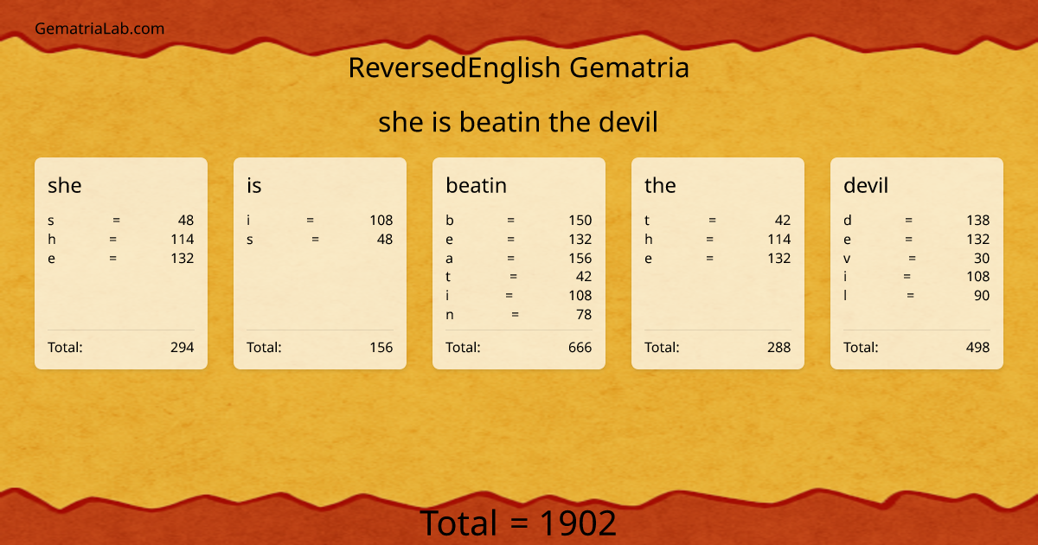Click value 78 for letter n
Viewport: 1038px width, 545px height.
(x=584, y=315)
